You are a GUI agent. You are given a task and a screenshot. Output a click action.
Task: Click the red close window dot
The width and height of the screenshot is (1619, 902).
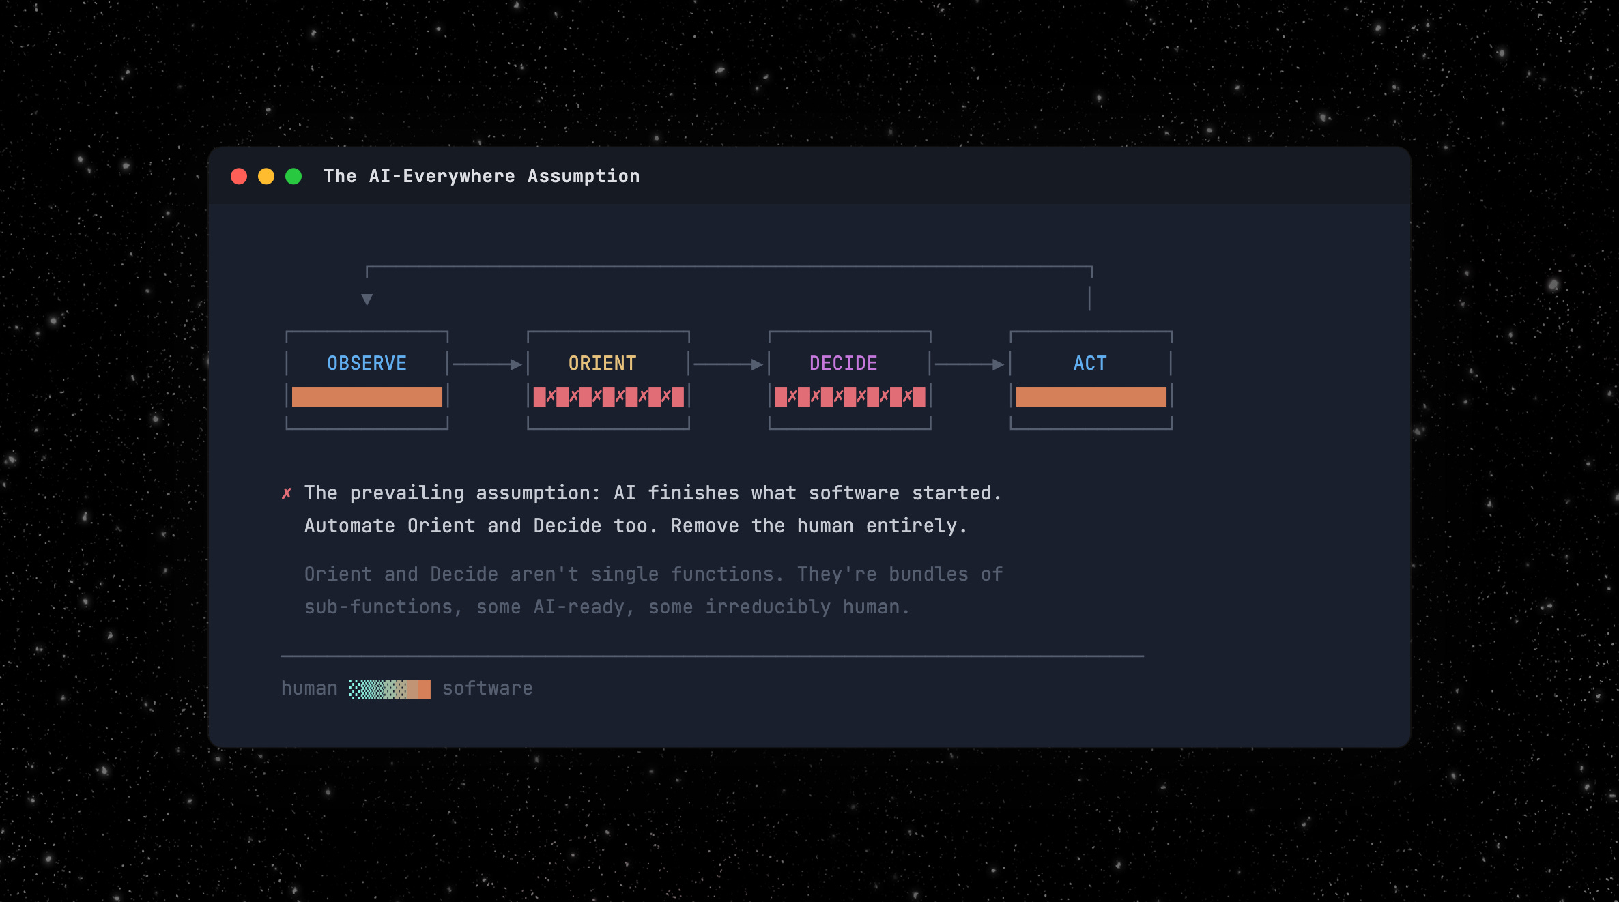[239, 177]
